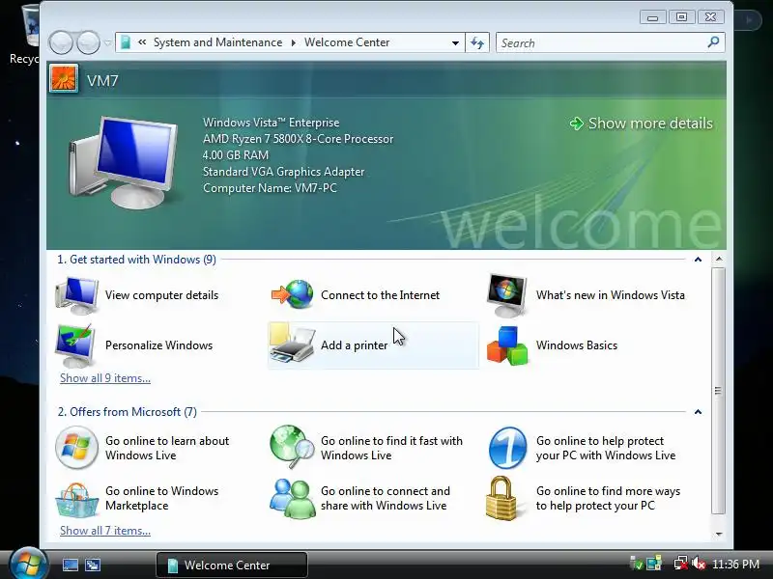
Task: Click the double chevron in address bar
Action: click(x=142, y=42)
